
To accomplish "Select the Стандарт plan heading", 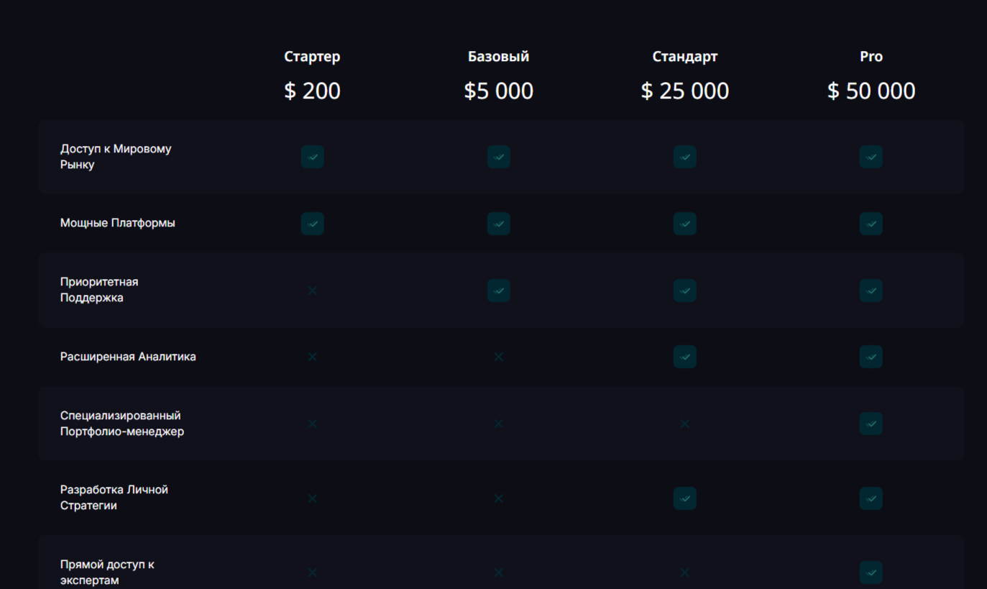I will point(684,56).
